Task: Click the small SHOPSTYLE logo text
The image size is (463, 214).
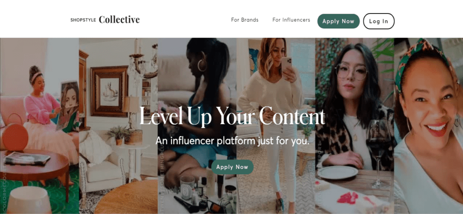Action: pyautogui.click(x=83, y=20)
